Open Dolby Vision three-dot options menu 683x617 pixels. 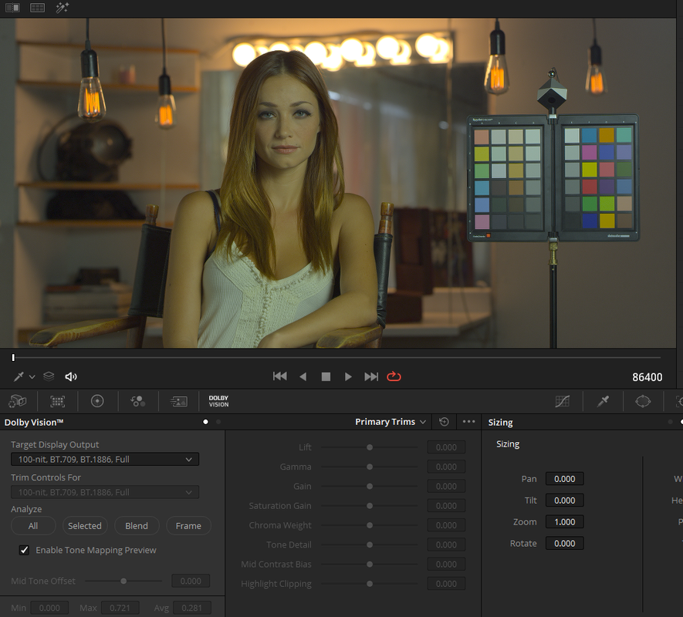tap(468, 422)
